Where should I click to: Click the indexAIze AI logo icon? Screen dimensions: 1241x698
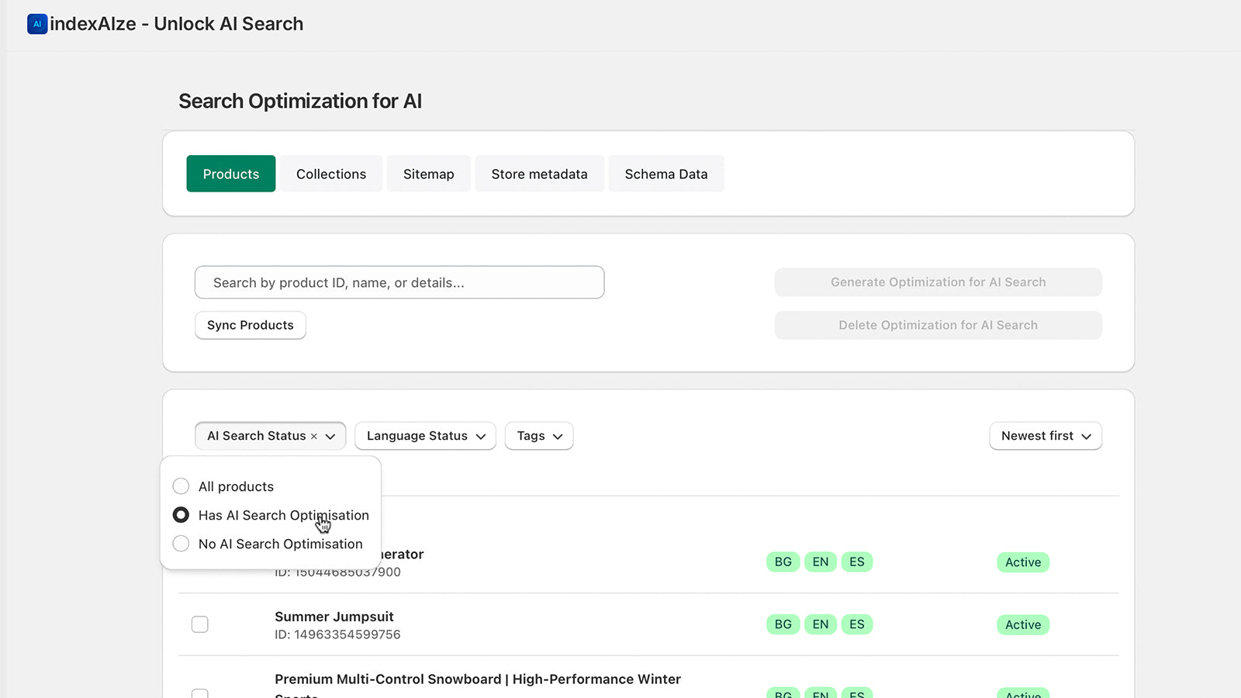[x=36, y=24]
